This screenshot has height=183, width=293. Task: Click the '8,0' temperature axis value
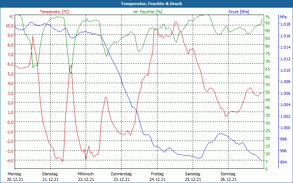coord(10,45)
